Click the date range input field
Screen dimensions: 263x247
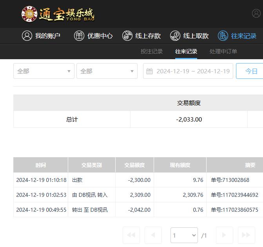pyautogui.click(x=193, y=71)
